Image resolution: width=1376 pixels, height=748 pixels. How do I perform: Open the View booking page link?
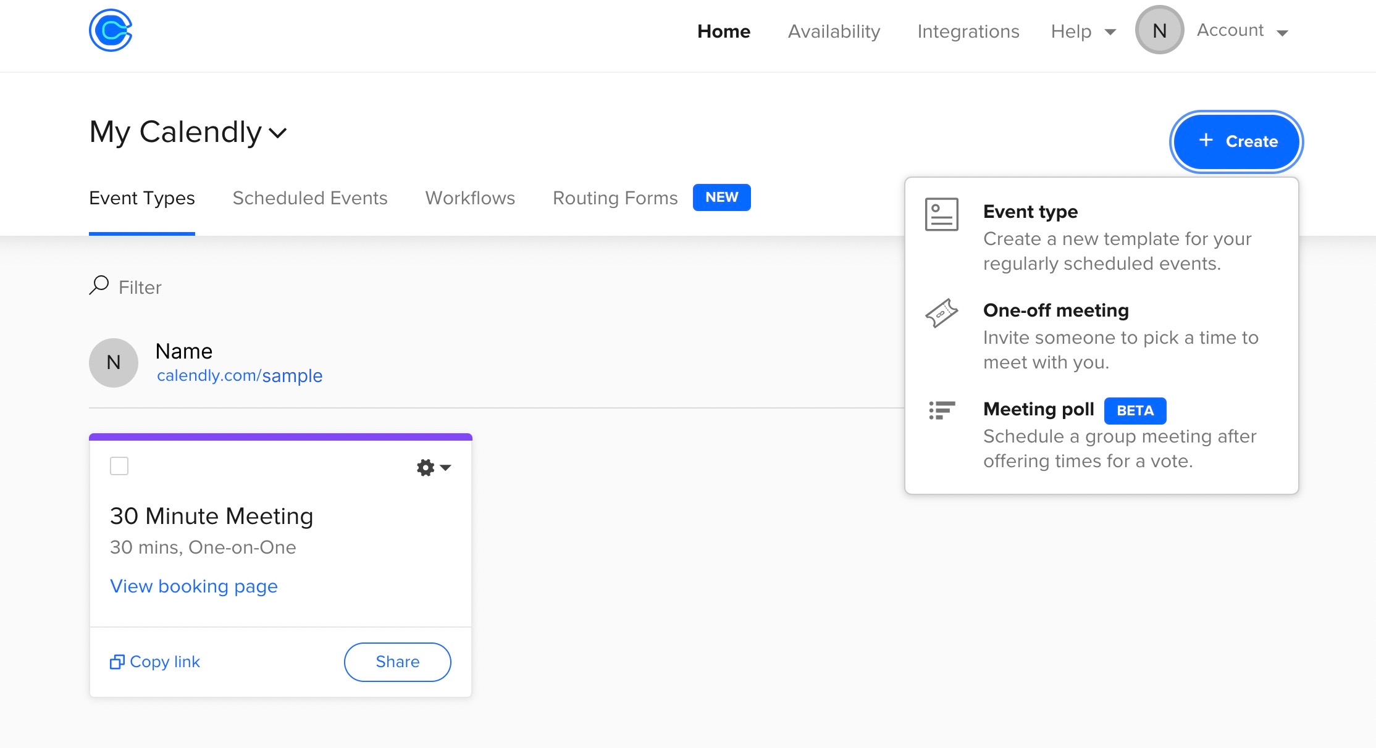point(194,586)
